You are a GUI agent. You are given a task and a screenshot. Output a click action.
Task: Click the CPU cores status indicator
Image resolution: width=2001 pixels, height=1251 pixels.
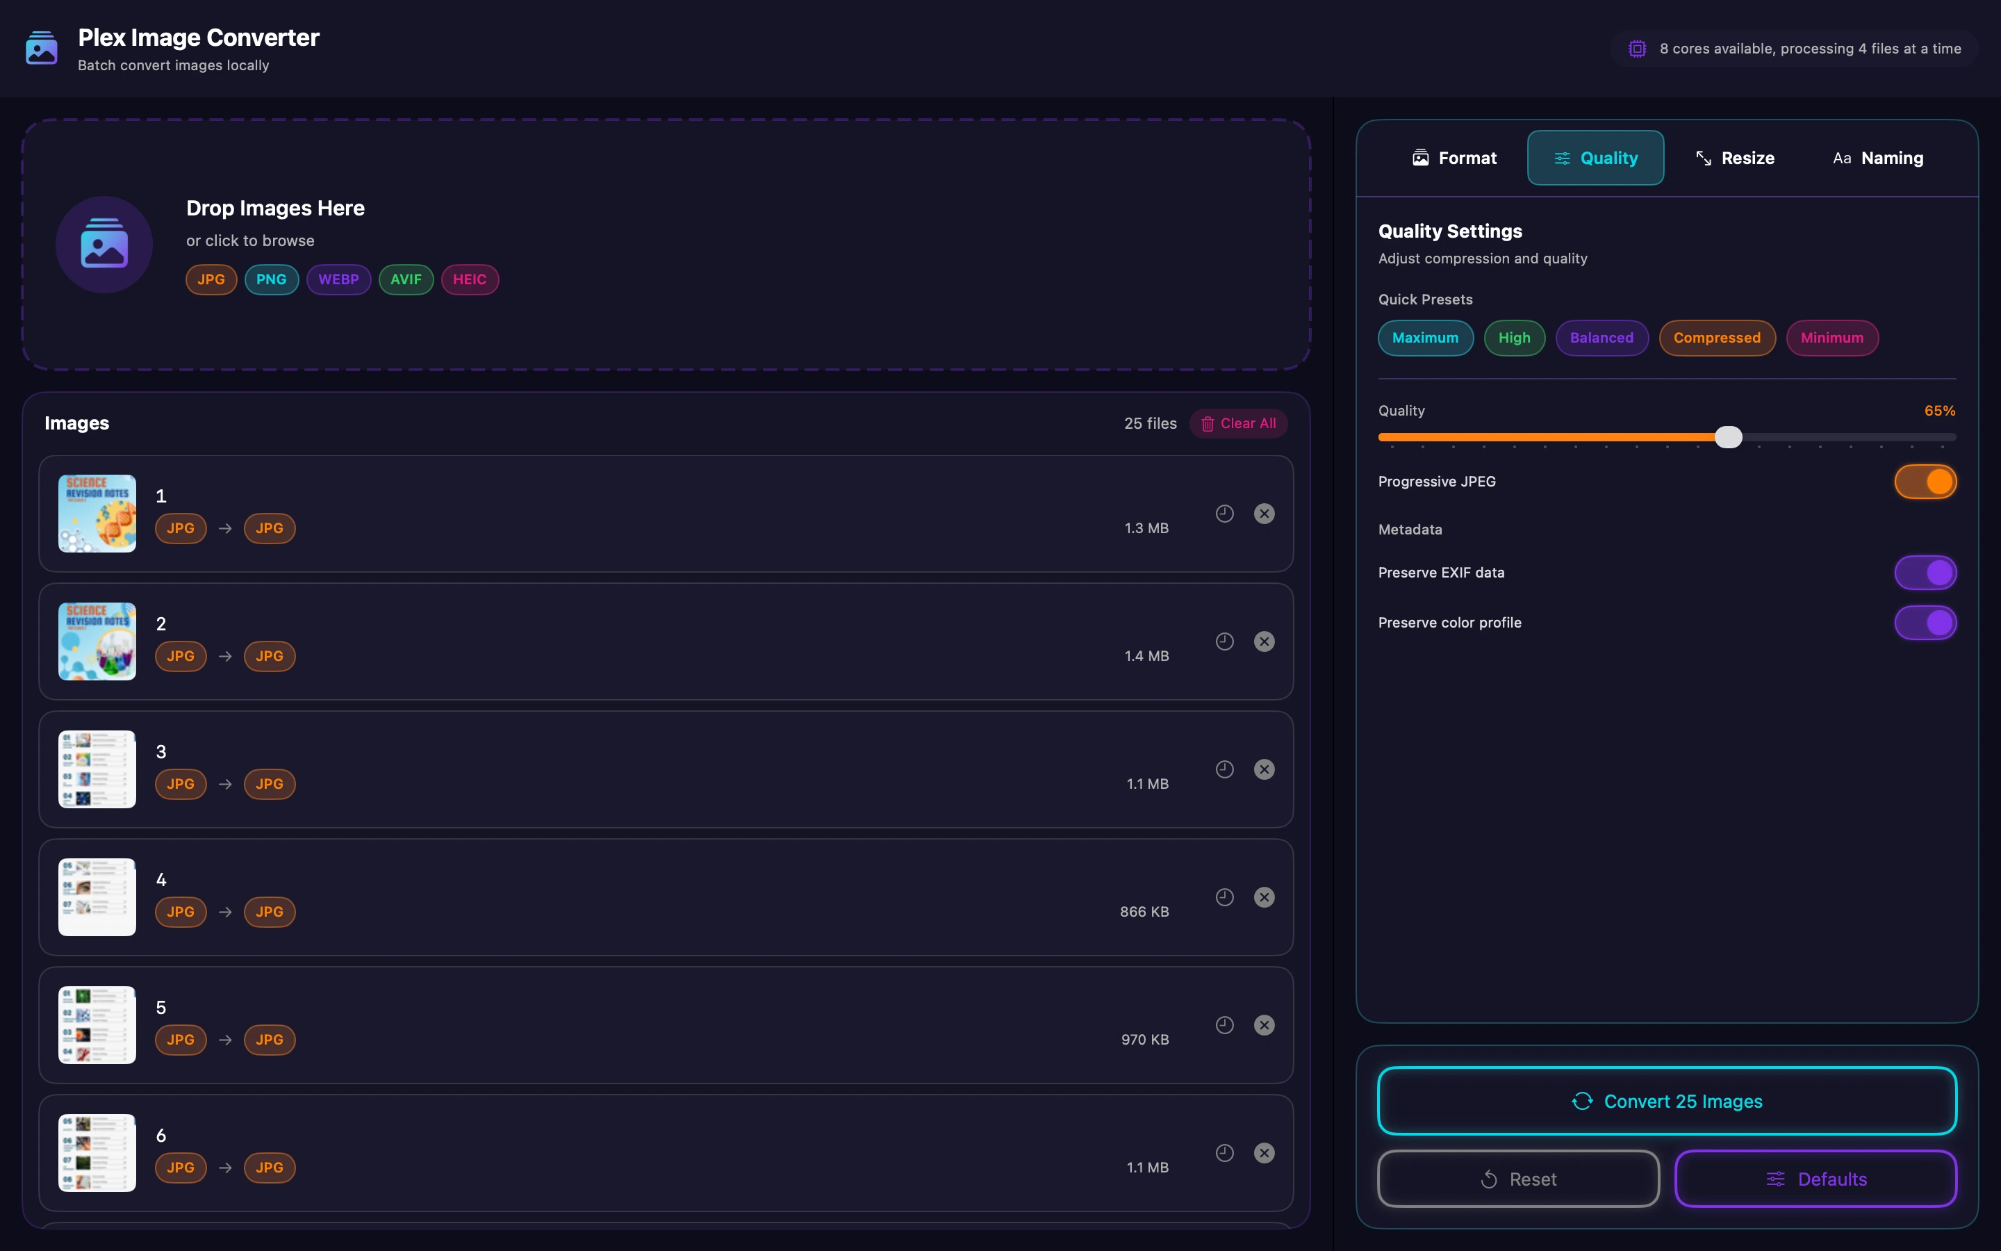click(x=1793, y=49)
